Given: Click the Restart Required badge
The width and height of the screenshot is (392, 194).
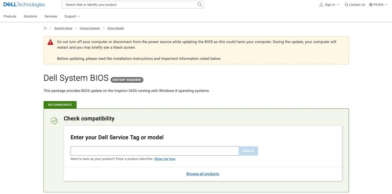Looking at the screenshot, I should (x=127, y=80).
